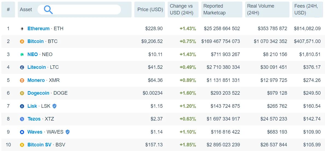
Task: Click the Bitcoin coin icon
Action: pos(22,41)
